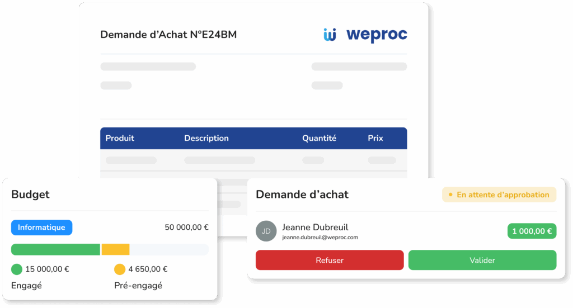Click the Demande d'Achat N°E24BM title
This screenshot has height=308, width=573.
[x=168, y=35]
